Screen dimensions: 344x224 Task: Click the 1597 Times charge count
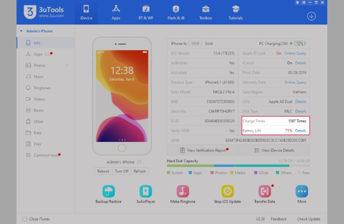(x=297, y=121)
